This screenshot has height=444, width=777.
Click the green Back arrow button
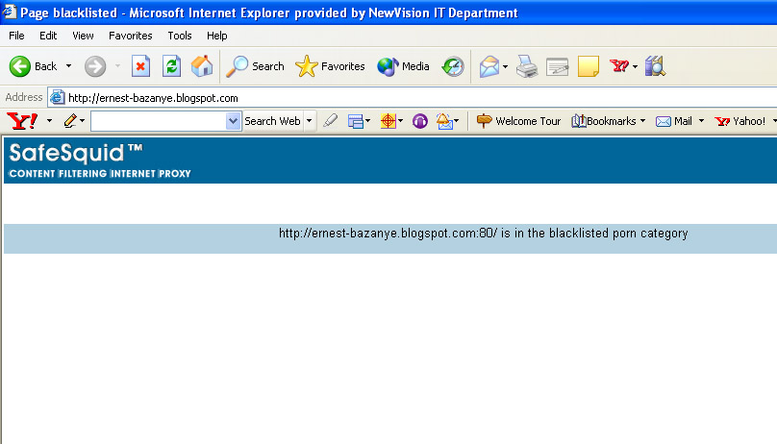20,66
